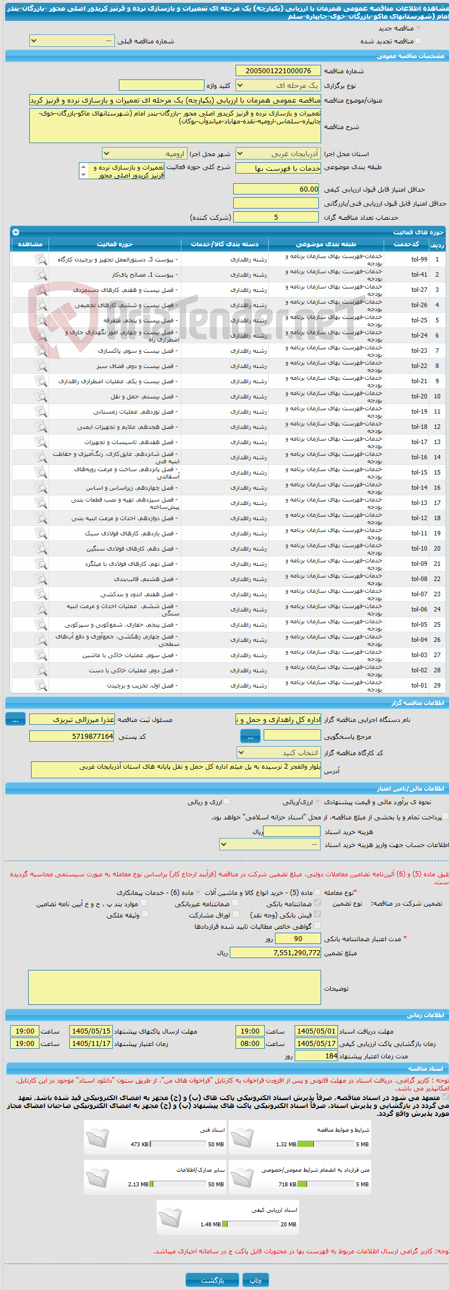The image size is (449, 1290).
Task: Click the چاپ button
Action: [256, 1279]
